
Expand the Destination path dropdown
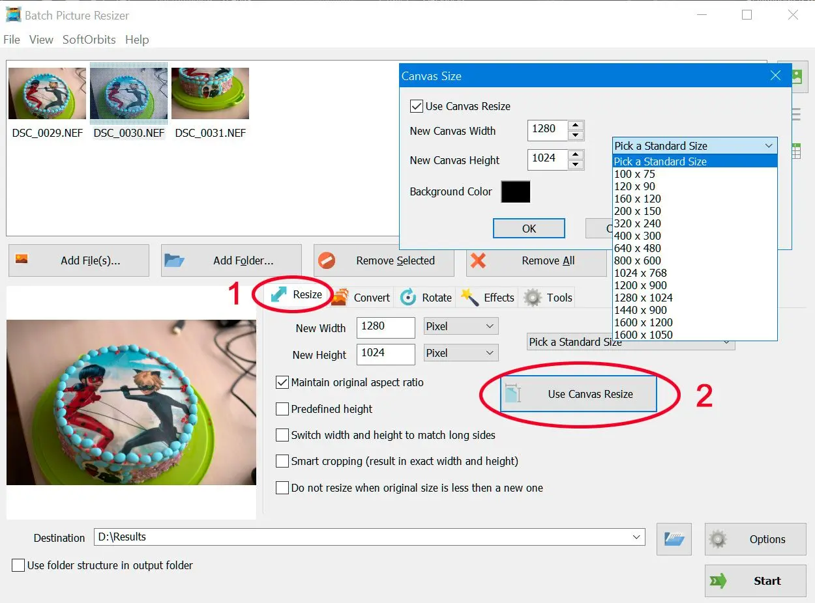coord(637,537)
